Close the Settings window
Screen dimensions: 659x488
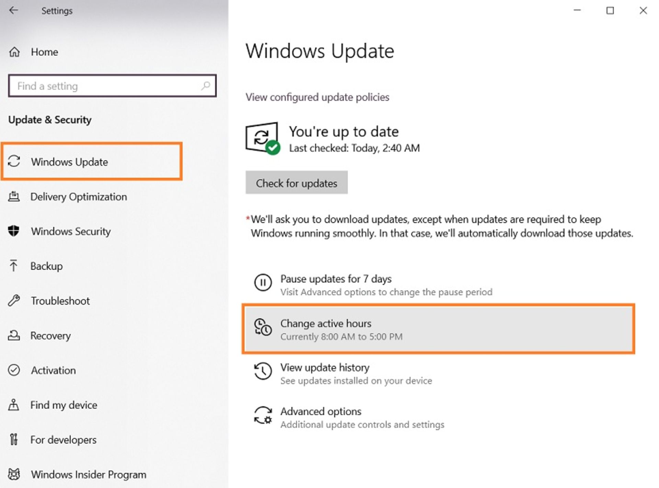click(643, 11)
